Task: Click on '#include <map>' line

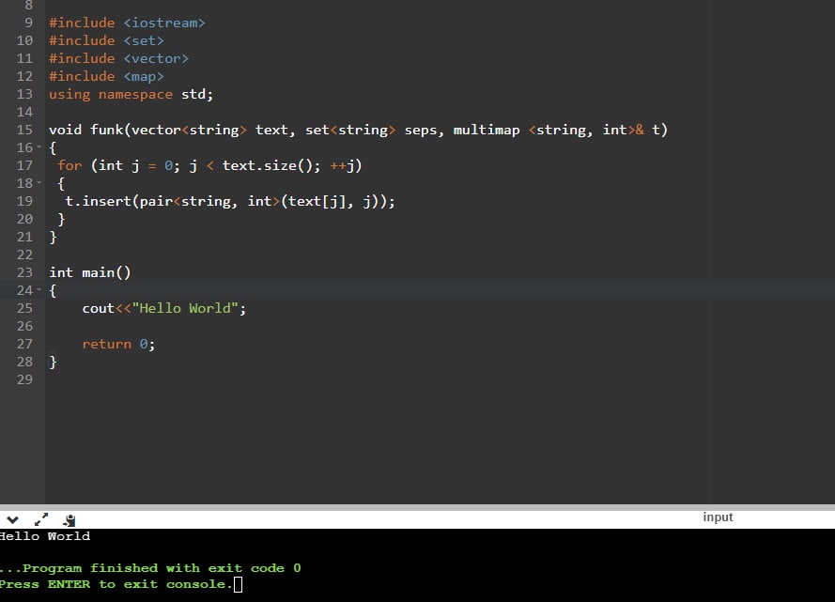Action: 106,76
